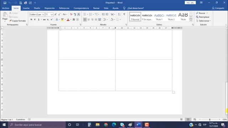Toggle italic (K) formatting
The height and width of the screenshot is (128, 228).
tap(35, 20)
